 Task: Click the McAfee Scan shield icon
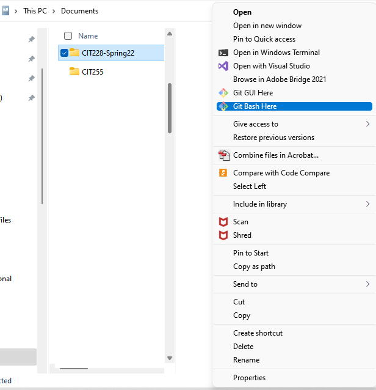223,222
